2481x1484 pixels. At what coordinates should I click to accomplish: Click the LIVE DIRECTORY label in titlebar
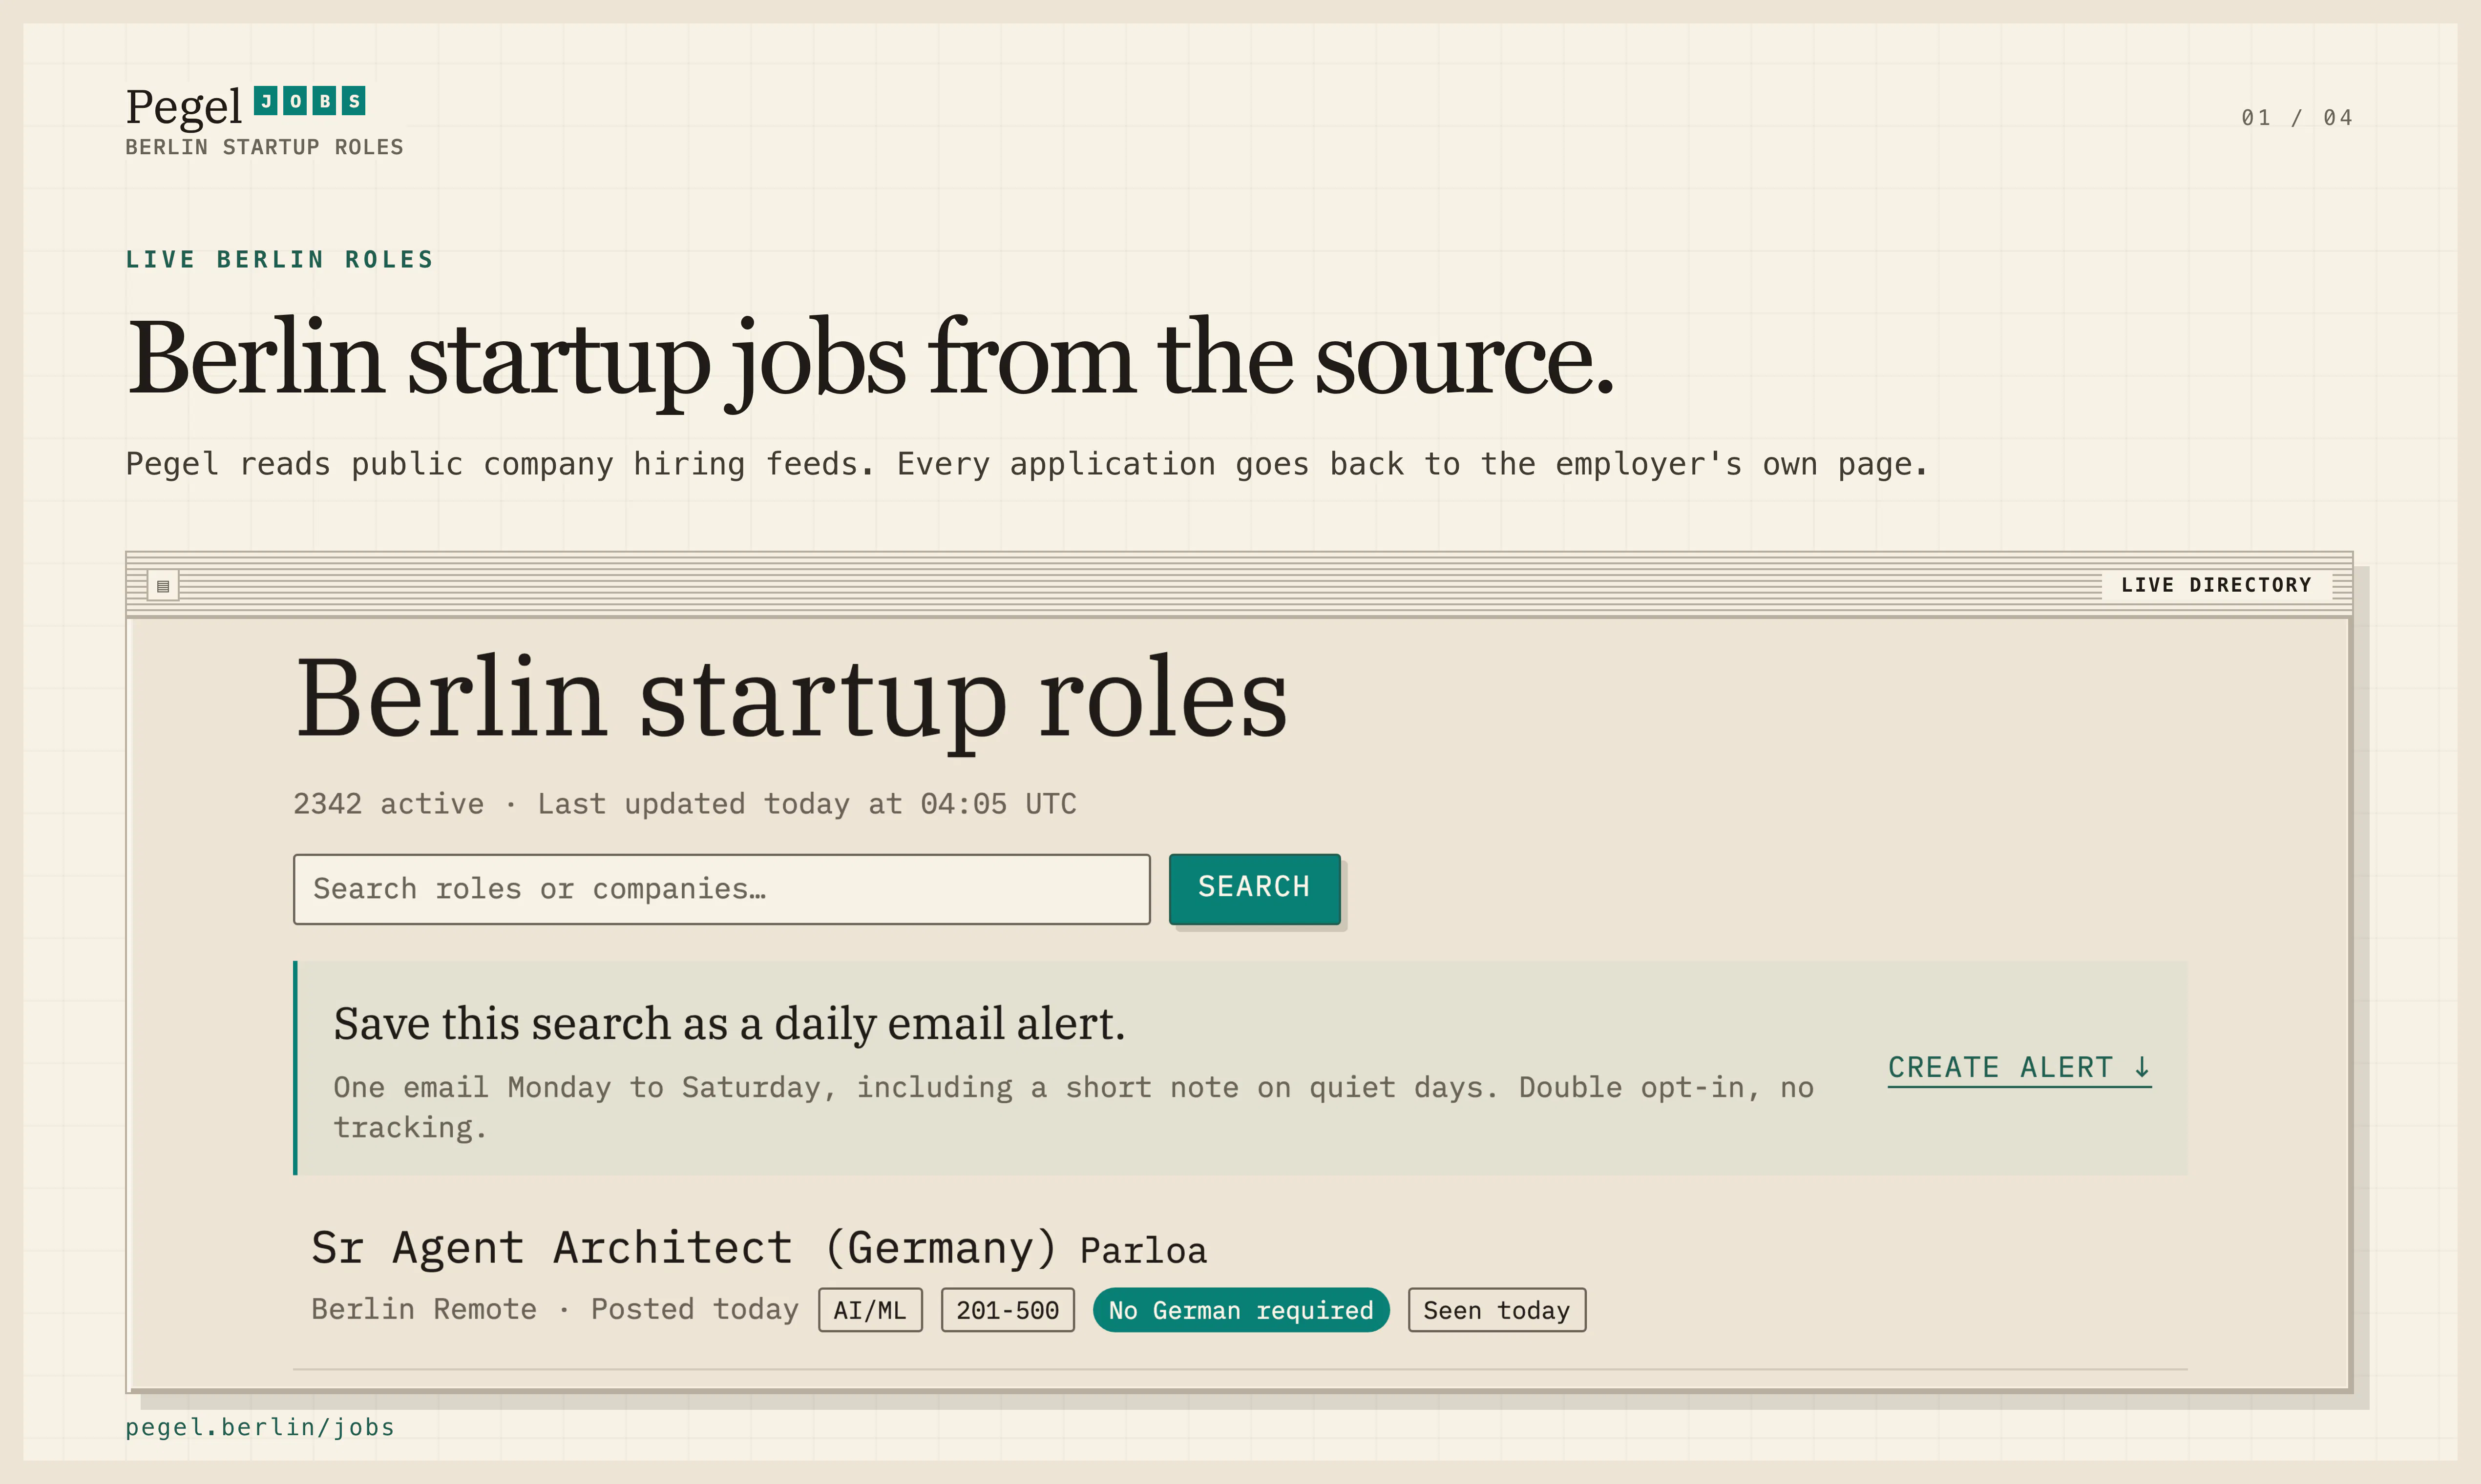2217,585
